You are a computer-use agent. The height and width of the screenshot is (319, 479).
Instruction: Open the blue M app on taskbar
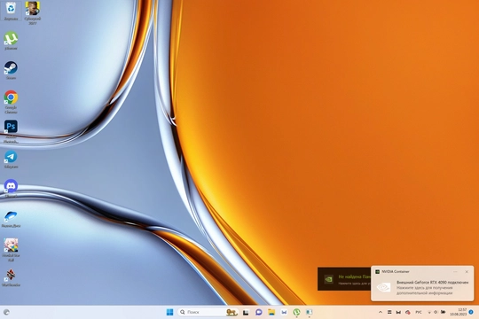284,312
